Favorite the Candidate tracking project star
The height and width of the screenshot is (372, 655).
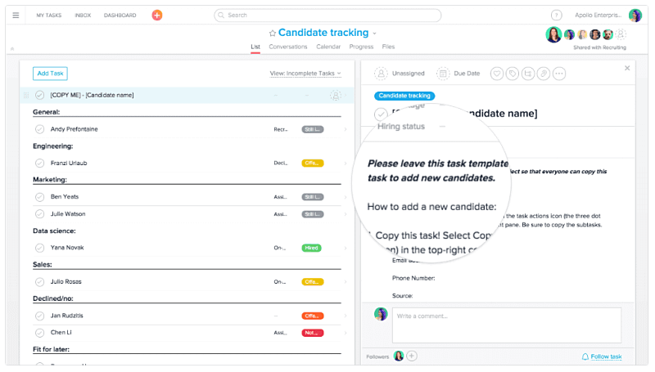point(273,34)
